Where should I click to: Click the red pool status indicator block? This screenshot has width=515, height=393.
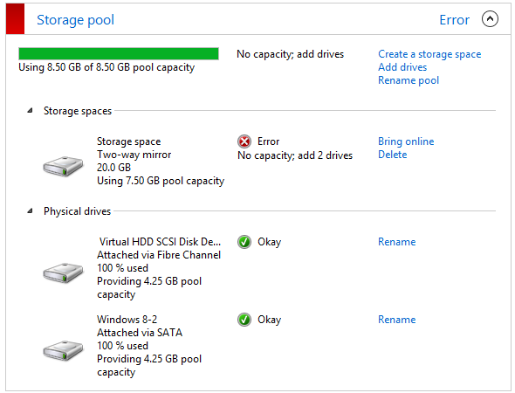point(15,18)
